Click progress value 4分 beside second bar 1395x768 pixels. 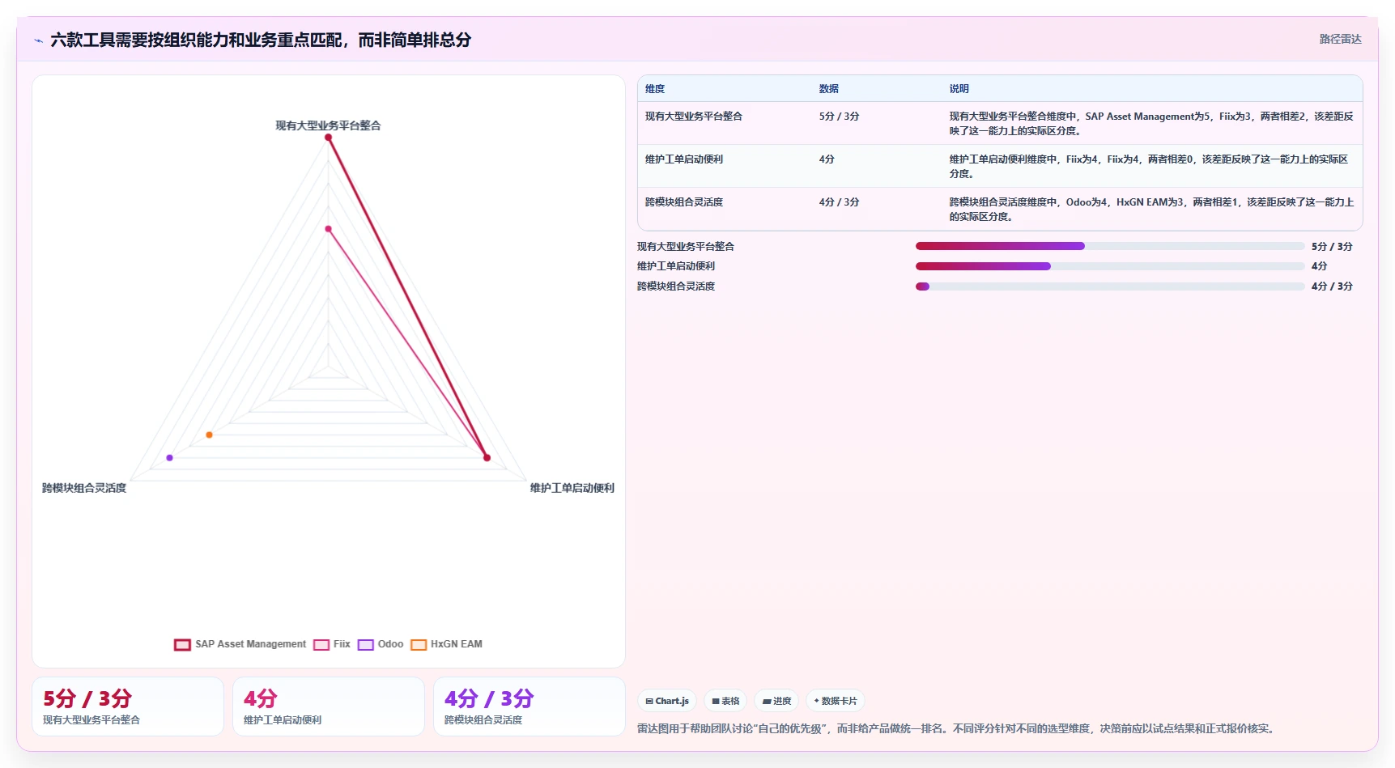(x=1319, y=266)
